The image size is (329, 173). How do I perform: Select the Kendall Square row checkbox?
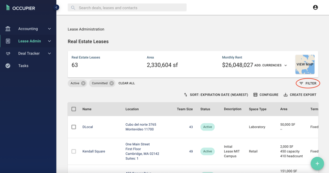(74, 151)
